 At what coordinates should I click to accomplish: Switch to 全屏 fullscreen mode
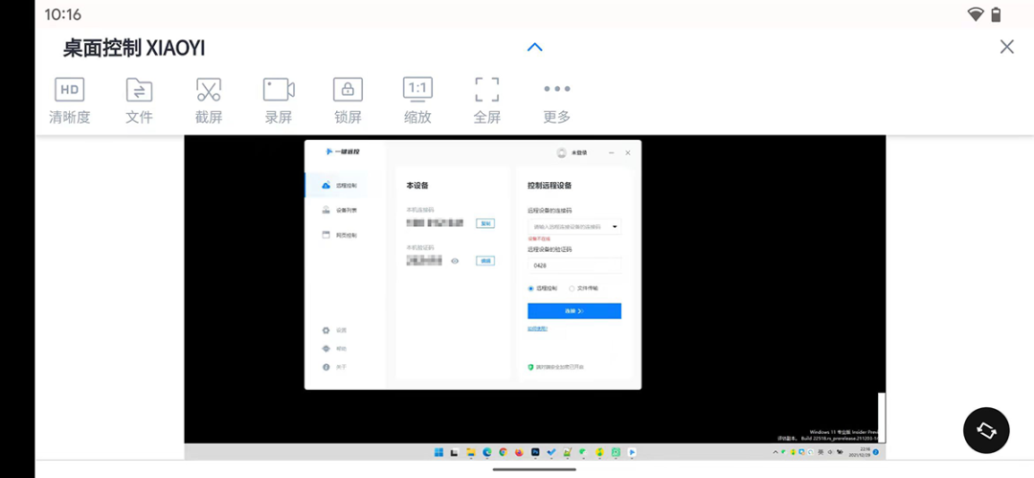point(486,102)
